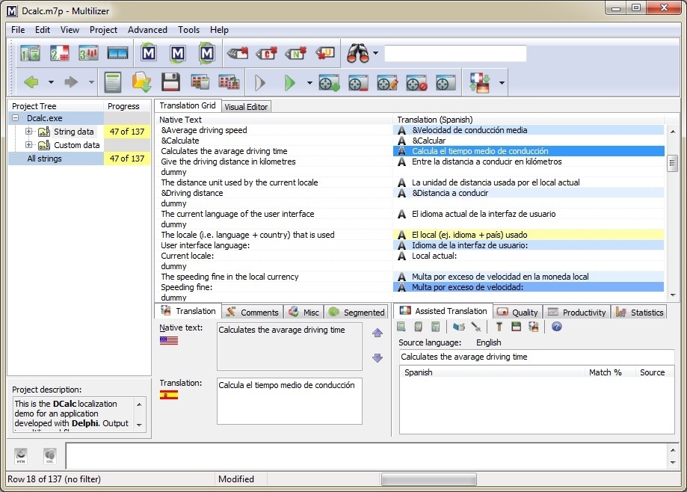The width and height of the screenshot is (687, 492).
Task: Click the first M icon, arrow on top
Action: pyautogui.click(x=149, y=53)
